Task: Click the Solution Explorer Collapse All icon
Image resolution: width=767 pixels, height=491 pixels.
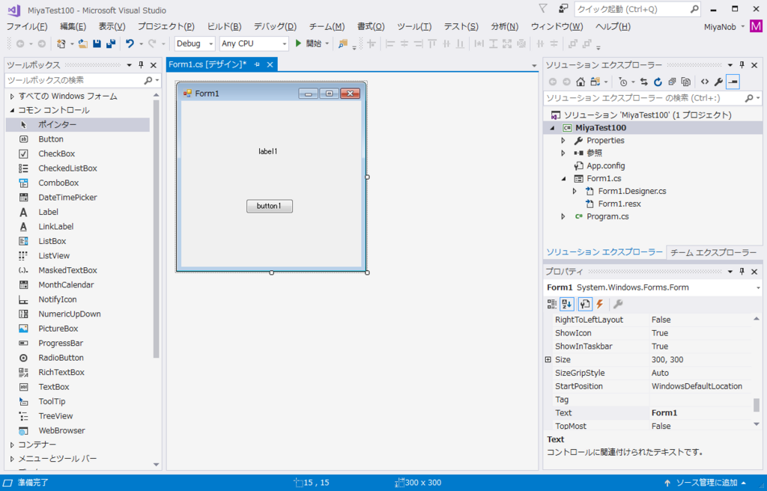Action: pos(672,82)
